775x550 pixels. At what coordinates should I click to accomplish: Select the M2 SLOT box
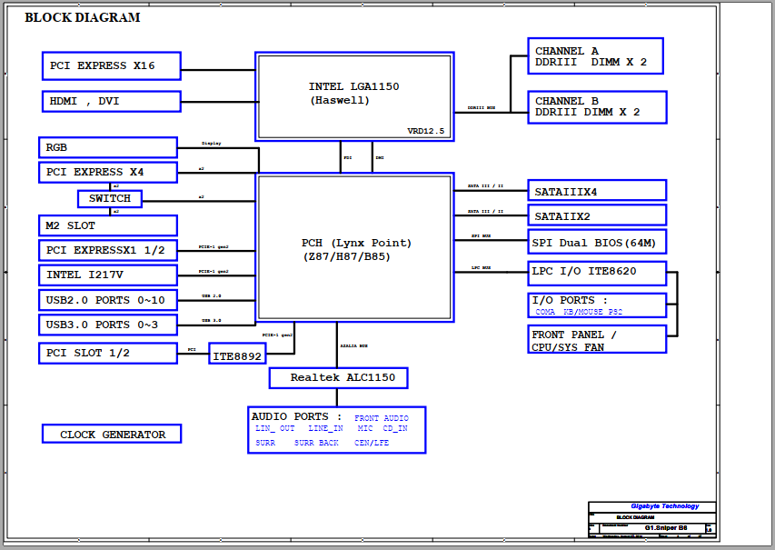(107, 225)
